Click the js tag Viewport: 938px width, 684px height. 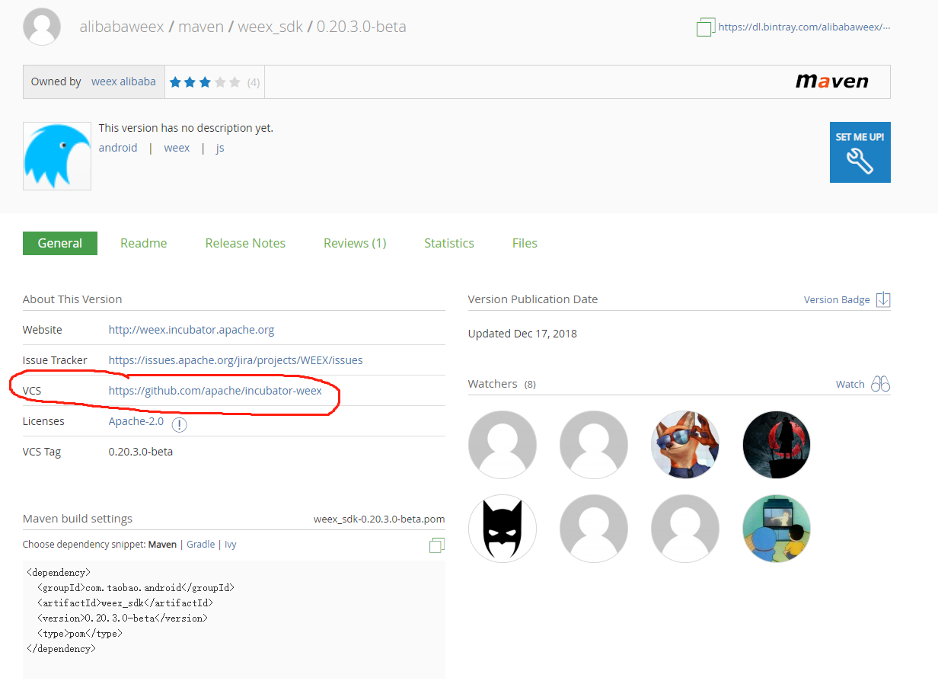coord(220,148)
